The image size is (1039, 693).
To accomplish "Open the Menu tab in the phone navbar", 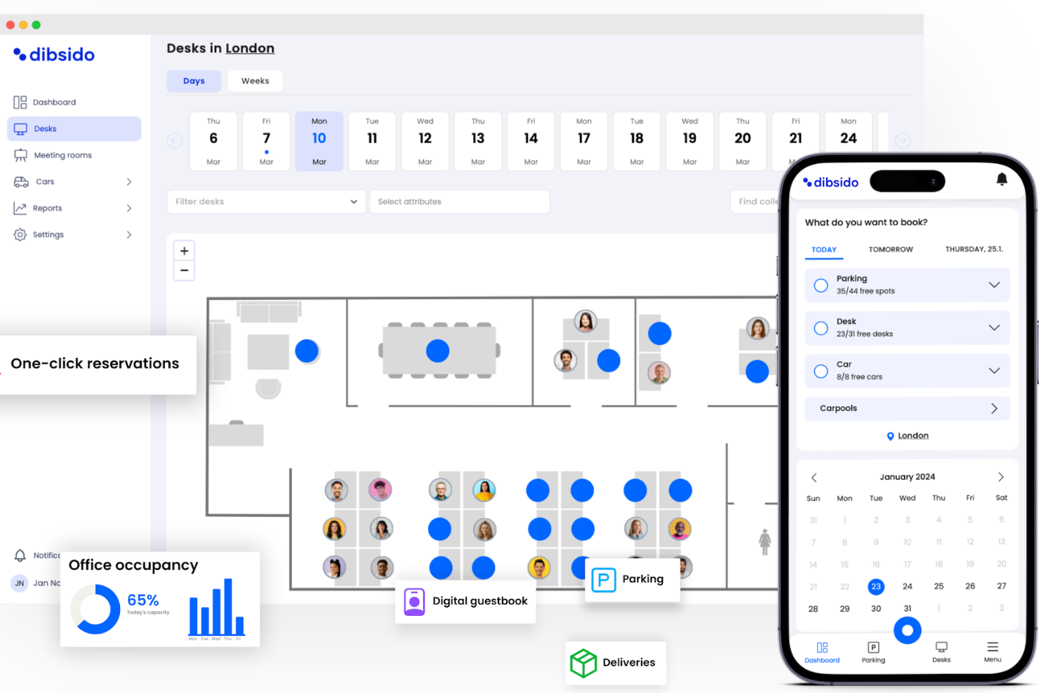I will [x=992, y=651].
